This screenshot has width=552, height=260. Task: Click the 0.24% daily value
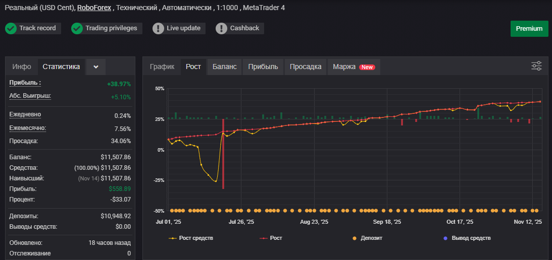[x=123, y=115]
